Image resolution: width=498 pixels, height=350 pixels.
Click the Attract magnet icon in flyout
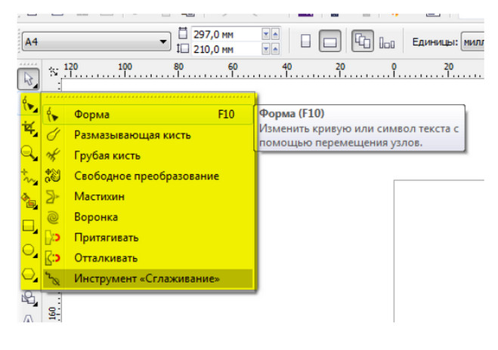click(53, 238)
